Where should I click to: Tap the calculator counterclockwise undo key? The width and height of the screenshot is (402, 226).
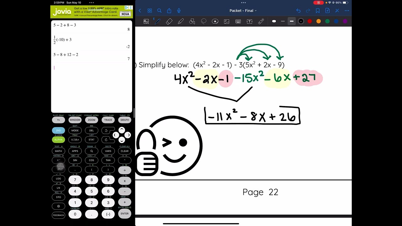[106, 131]
